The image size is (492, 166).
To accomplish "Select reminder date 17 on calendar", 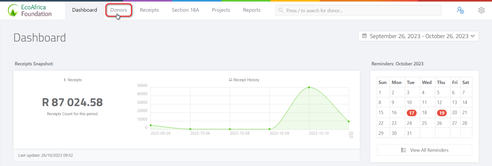I will (412, 113).
